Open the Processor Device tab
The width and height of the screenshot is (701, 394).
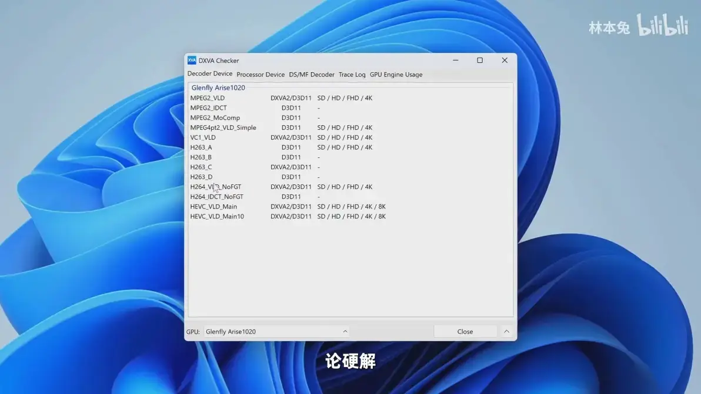(x=261, y=75)
